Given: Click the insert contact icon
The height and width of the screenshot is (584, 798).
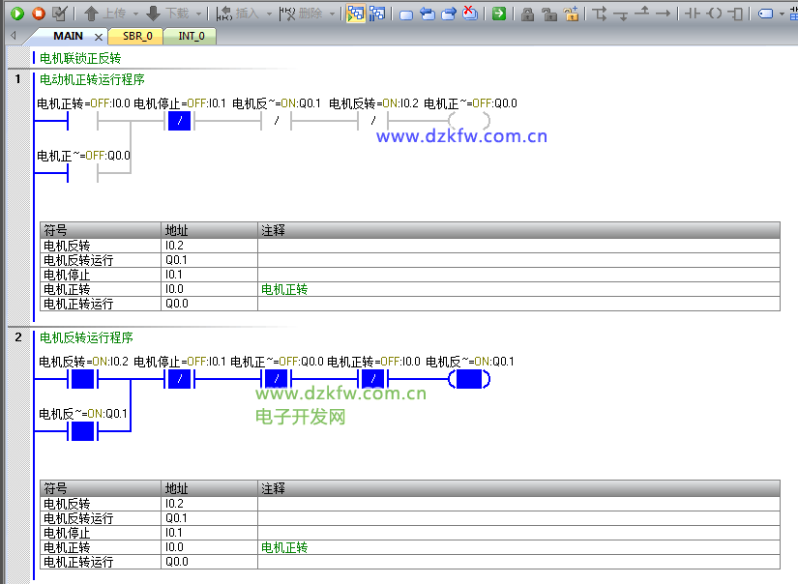Looking at the screenshot, I should tap(692, 14).
